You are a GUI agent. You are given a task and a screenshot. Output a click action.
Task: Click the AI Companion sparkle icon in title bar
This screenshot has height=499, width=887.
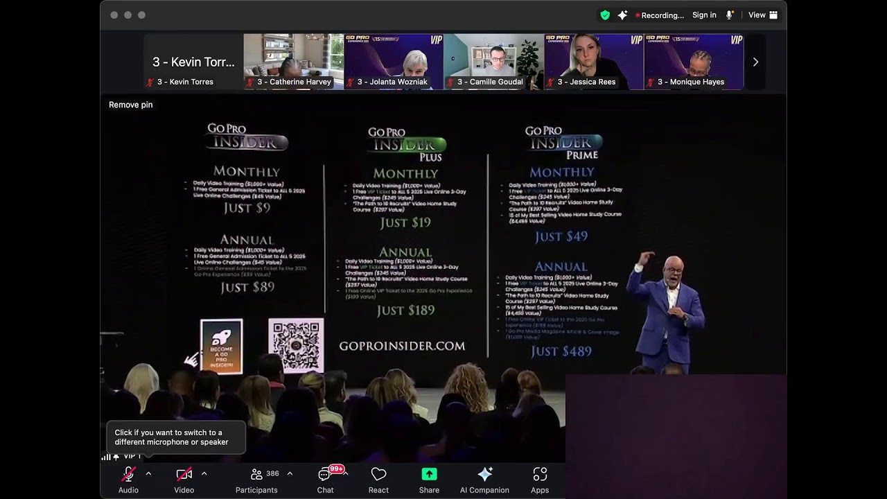(x=622, y=15)
